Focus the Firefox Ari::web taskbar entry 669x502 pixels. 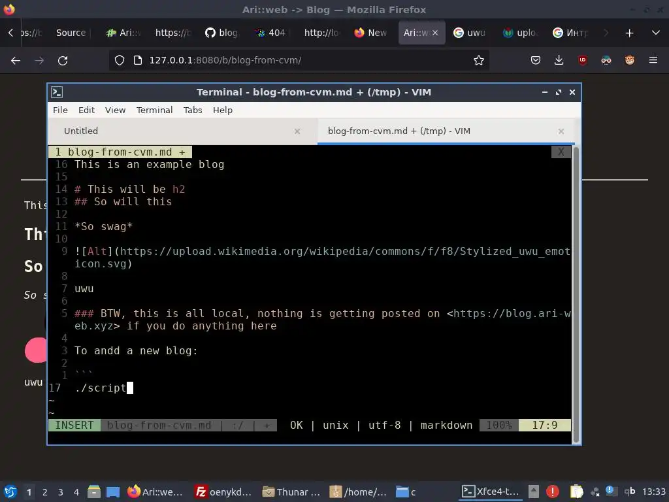155,492
